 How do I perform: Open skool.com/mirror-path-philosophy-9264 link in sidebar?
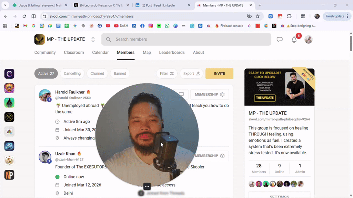click(279, 119)
